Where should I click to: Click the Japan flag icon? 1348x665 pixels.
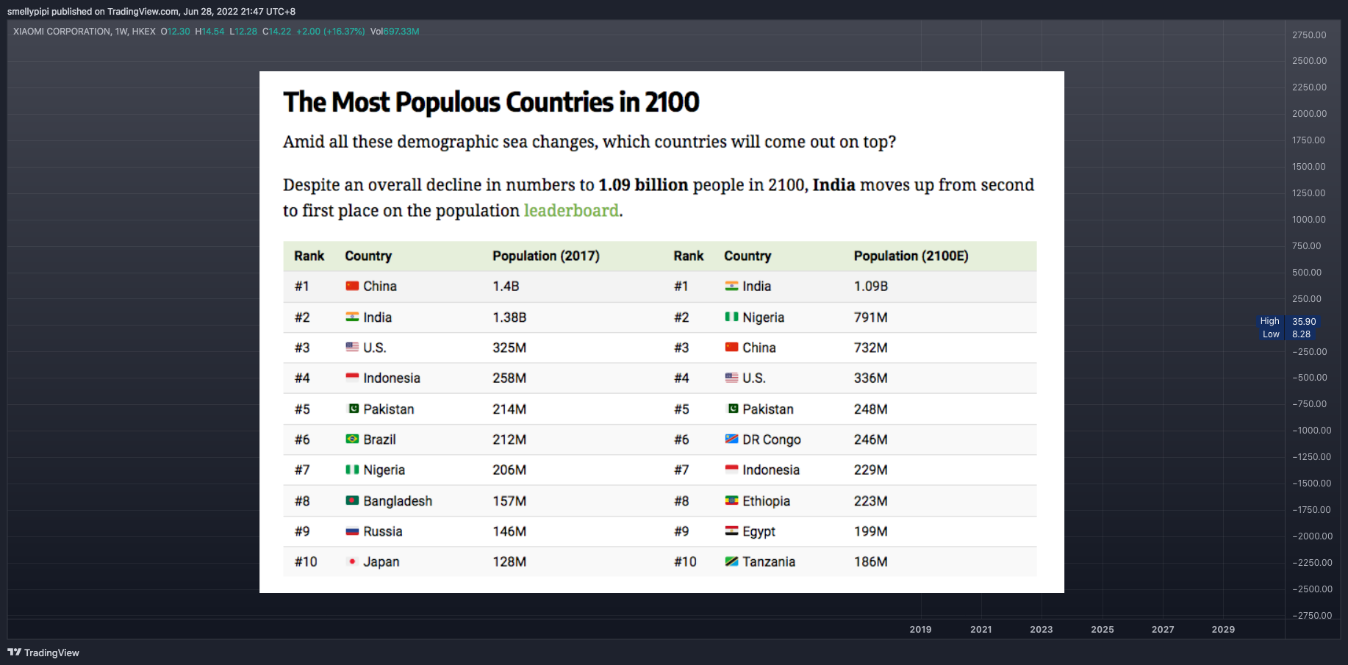click(x=352, y=561)
